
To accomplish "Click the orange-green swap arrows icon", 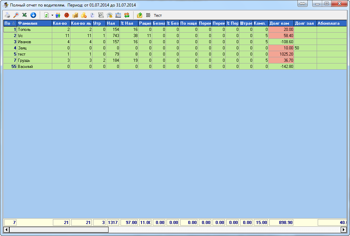I will click(127, 15).
